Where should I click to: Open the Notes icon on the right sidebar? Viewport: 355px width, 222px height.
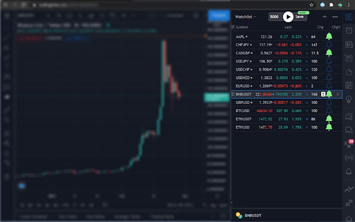(x=349, y=58)
